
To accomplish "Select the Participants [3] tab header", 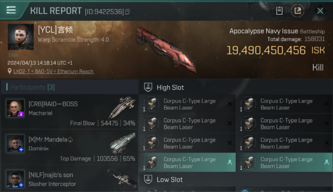I will (x=32, y=87).
